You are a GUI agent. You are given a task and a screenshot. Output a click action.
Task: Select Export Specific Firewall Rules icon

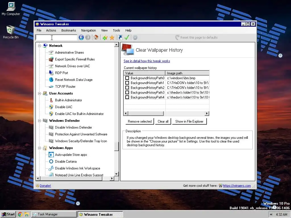click(x=51, y=59)
